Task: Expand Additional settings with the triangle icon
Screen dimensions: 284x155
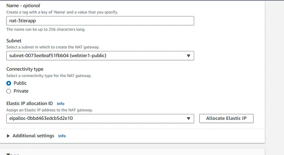Action: point(8,136)
